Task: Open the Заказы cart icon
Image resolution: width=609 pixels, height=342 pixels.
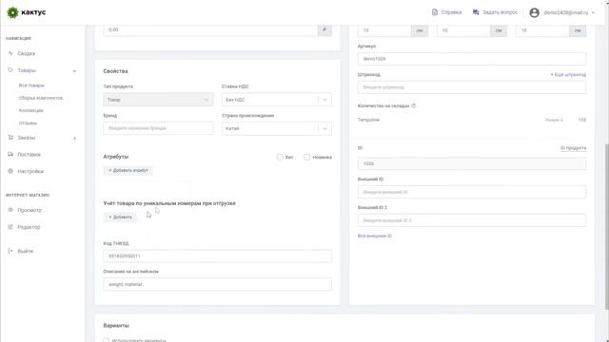Action: [10, 137]
